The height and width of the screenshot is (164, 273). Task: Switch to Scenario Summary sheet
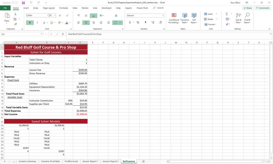click(x=27, y=161)
